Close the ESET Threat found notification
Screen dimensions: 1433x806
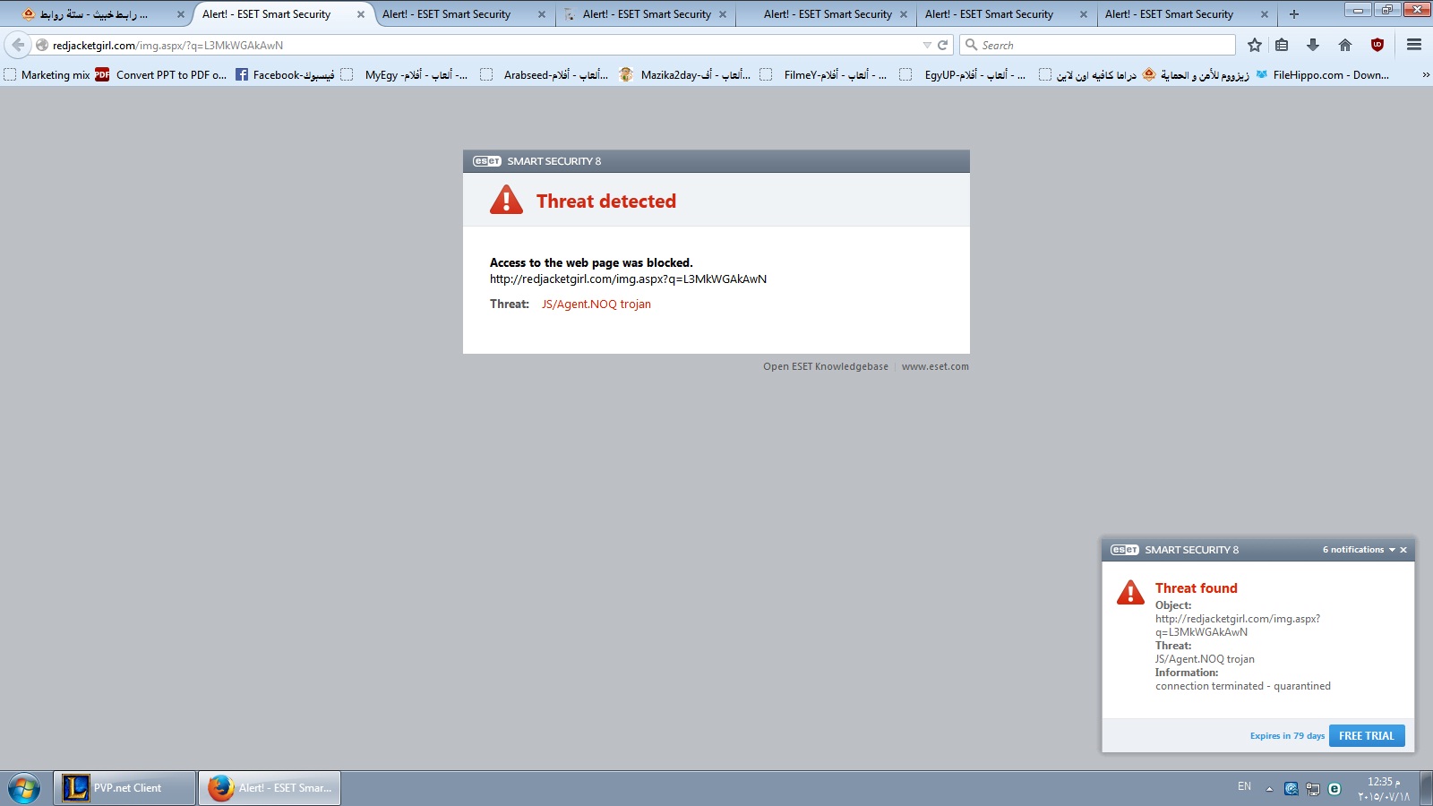click(1403, 550)
